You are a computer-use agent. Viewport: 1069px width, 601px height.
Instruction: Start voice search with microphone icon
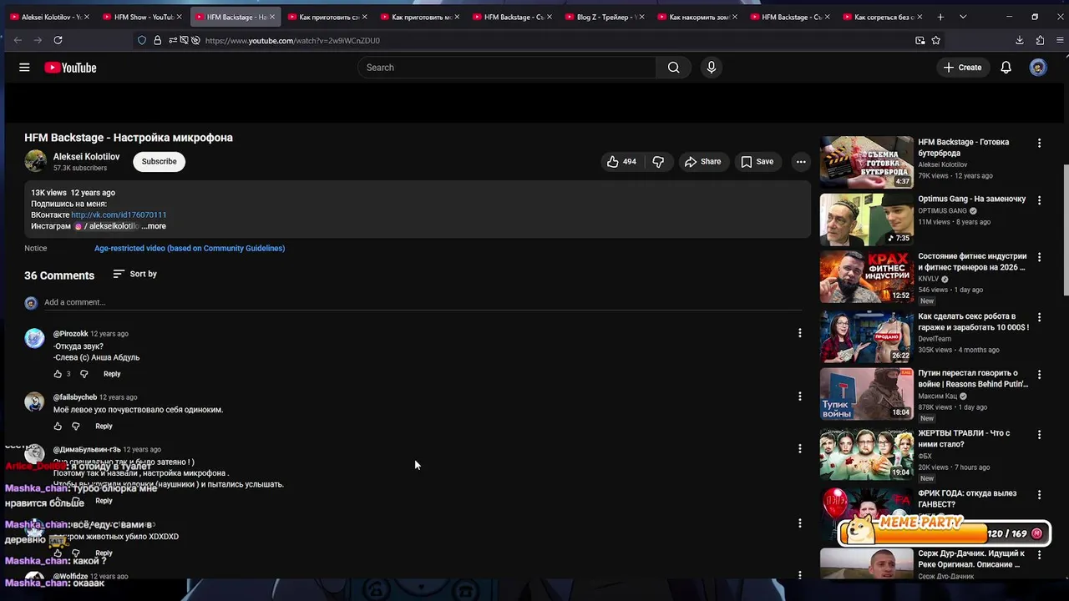coord(711,68)
